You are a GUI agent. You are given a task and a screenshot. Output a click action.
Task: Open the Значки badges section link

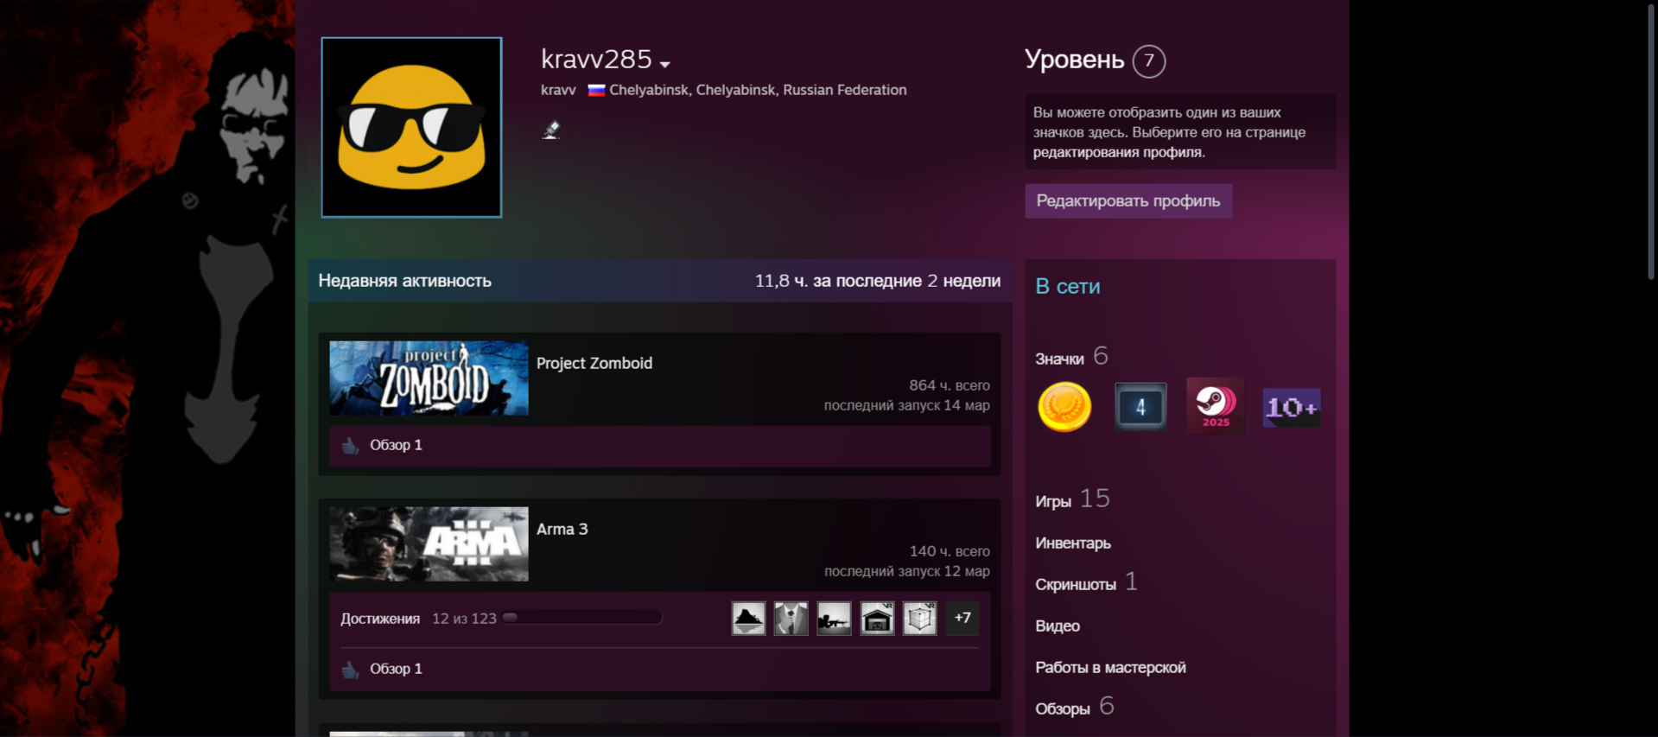(x=1059, y=359)
